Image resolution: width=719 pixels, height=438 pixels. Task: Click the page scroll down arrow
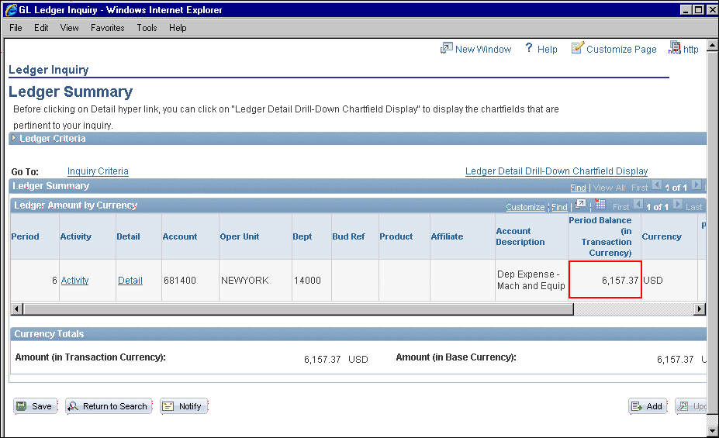tap(712, 431)
